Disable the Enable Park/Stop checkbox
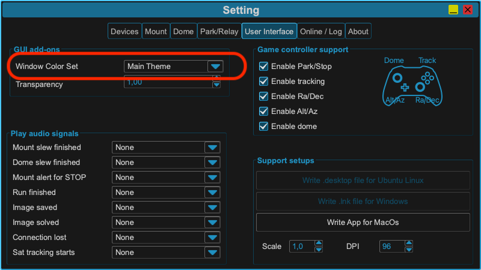The height and width of the screenshot is (270, 481). [x=263, y=67]
